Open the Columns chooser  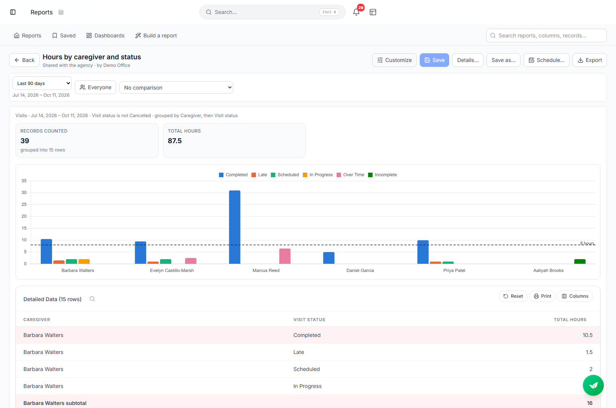(x=575, y=296)
